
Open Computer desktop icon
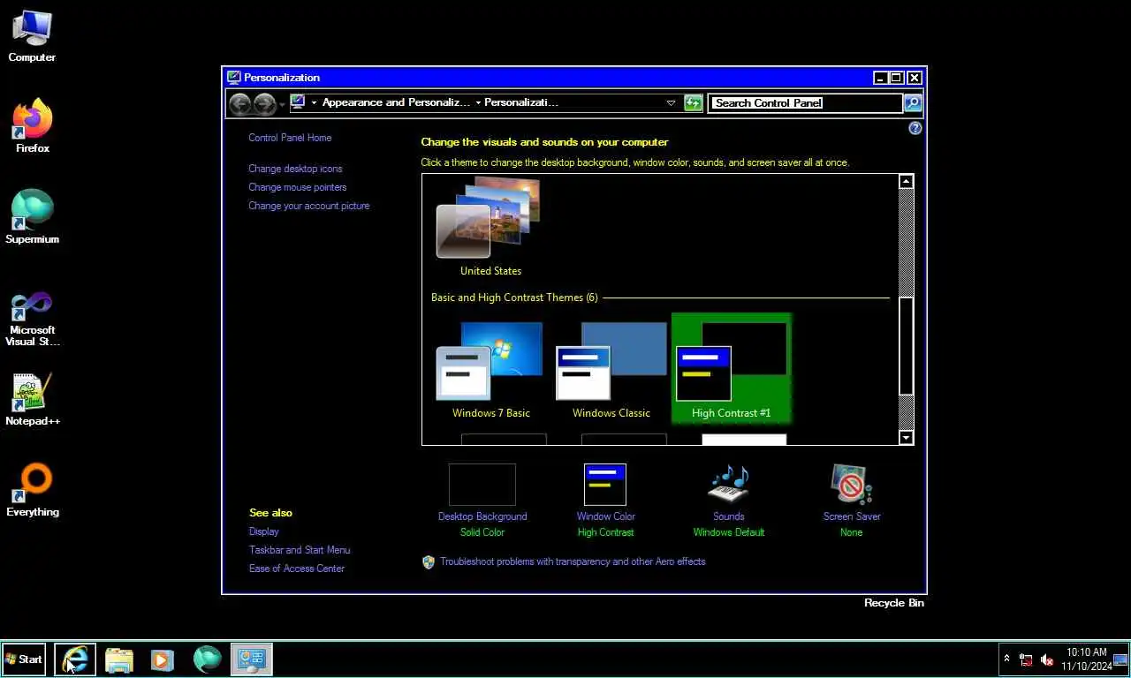click(32, 36)
